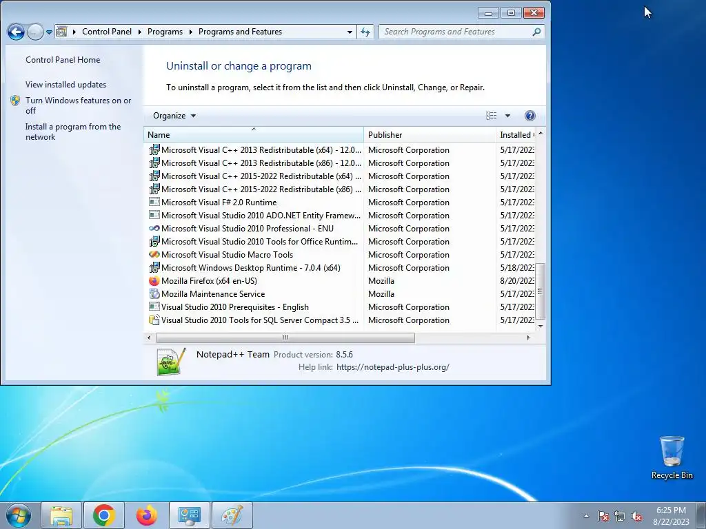This screenshot has width=706, height=529.
Task: Open the Windows Start menu
Action: 19,515
